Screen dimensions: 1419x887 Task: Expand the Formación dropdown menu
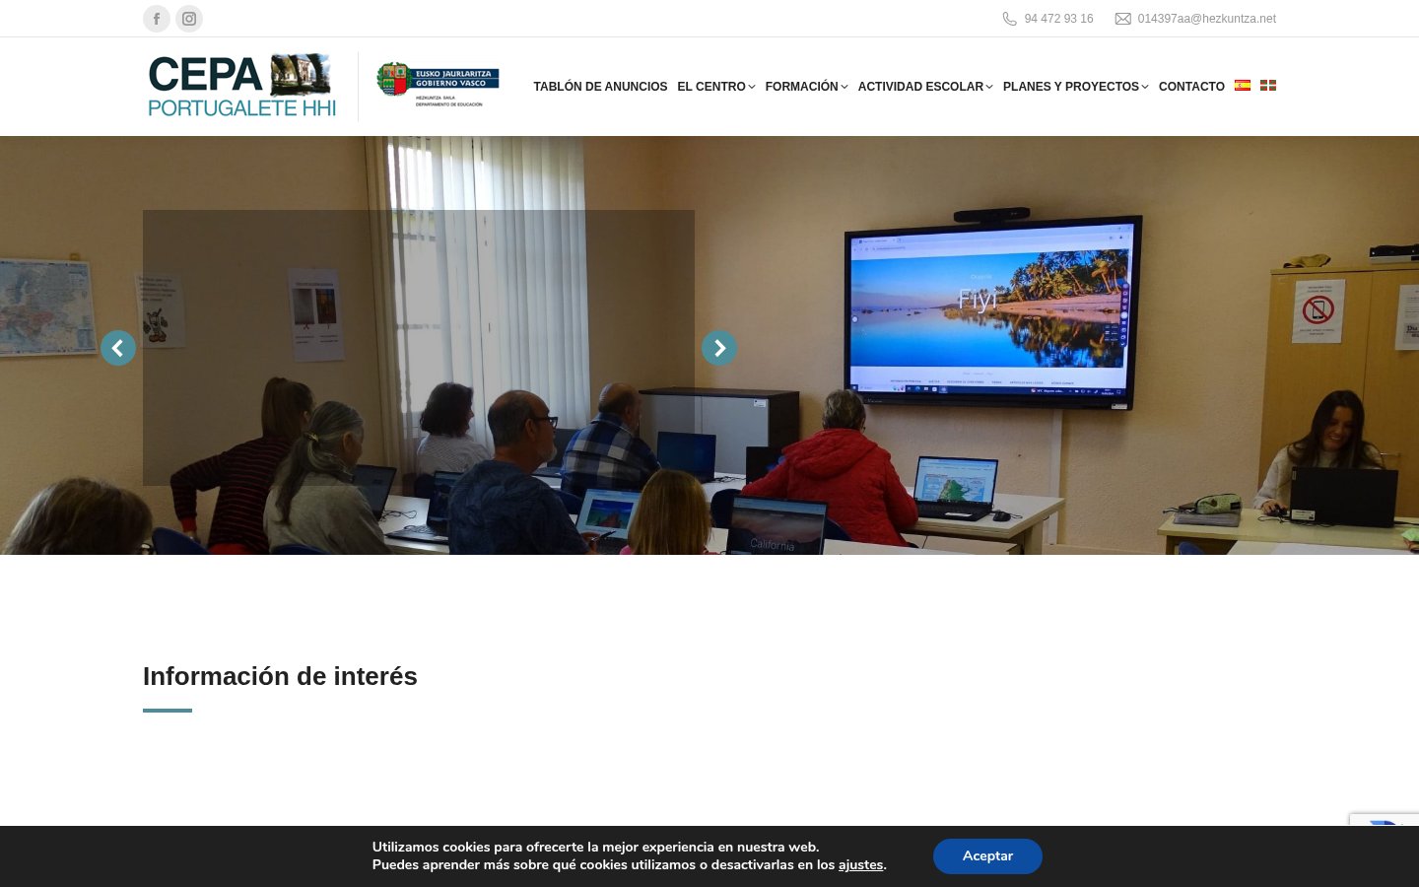(x=805, y=87)
